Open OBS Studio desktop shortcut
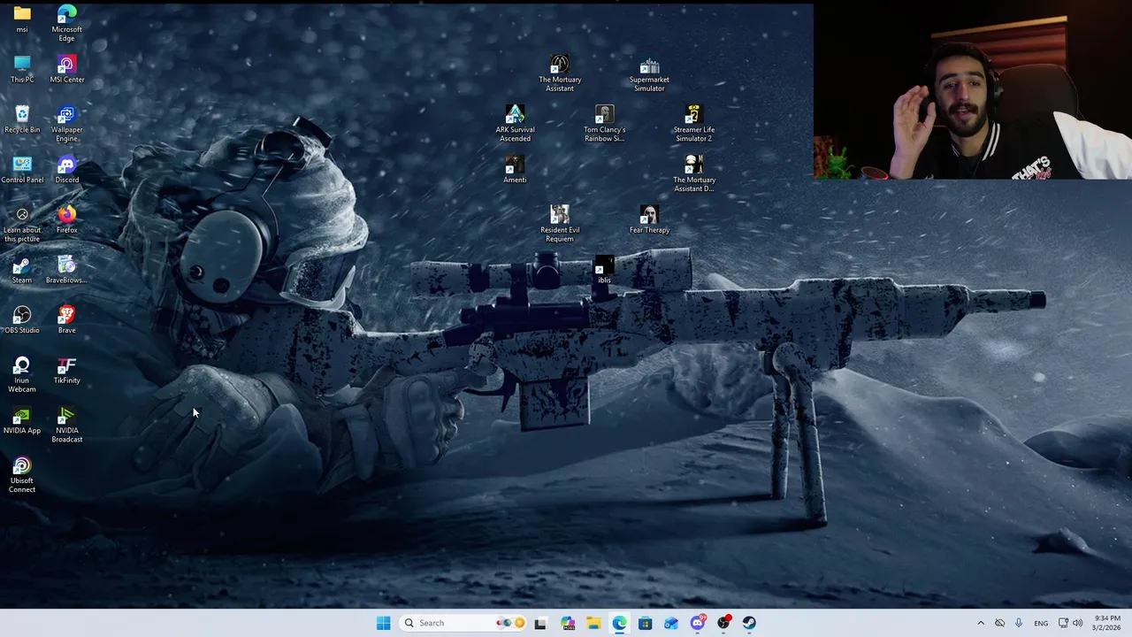 [22, 320]
